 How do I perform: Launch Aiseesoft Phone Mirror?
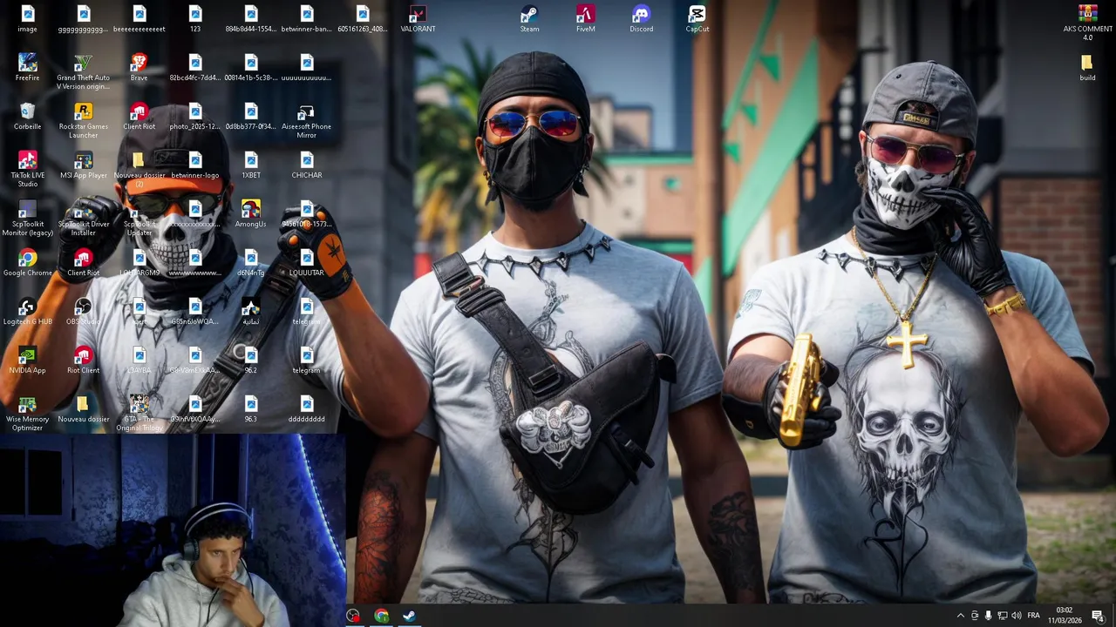[x=306, y=120]
